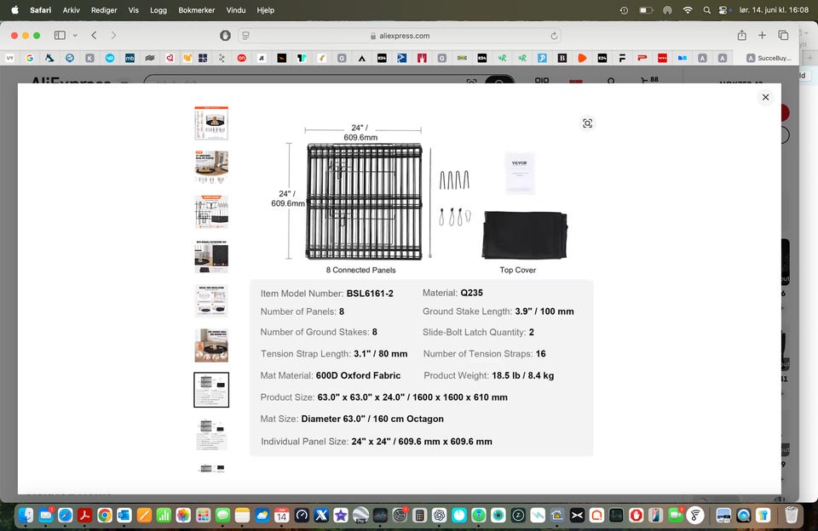Open Notes from the Dock
The width and height of the screenshot is (818, 531).
(x=243, y=516)
